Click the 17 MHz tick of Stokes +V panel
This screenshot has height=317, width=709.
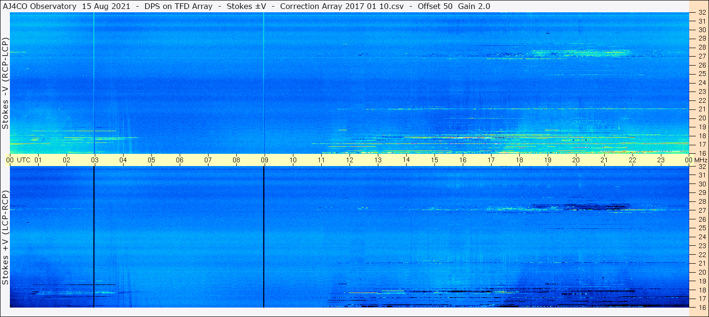[x=702, y=299]
